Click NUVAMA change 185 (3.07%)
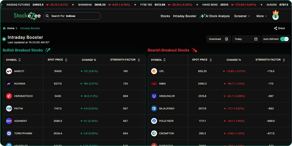 (89, 84)
